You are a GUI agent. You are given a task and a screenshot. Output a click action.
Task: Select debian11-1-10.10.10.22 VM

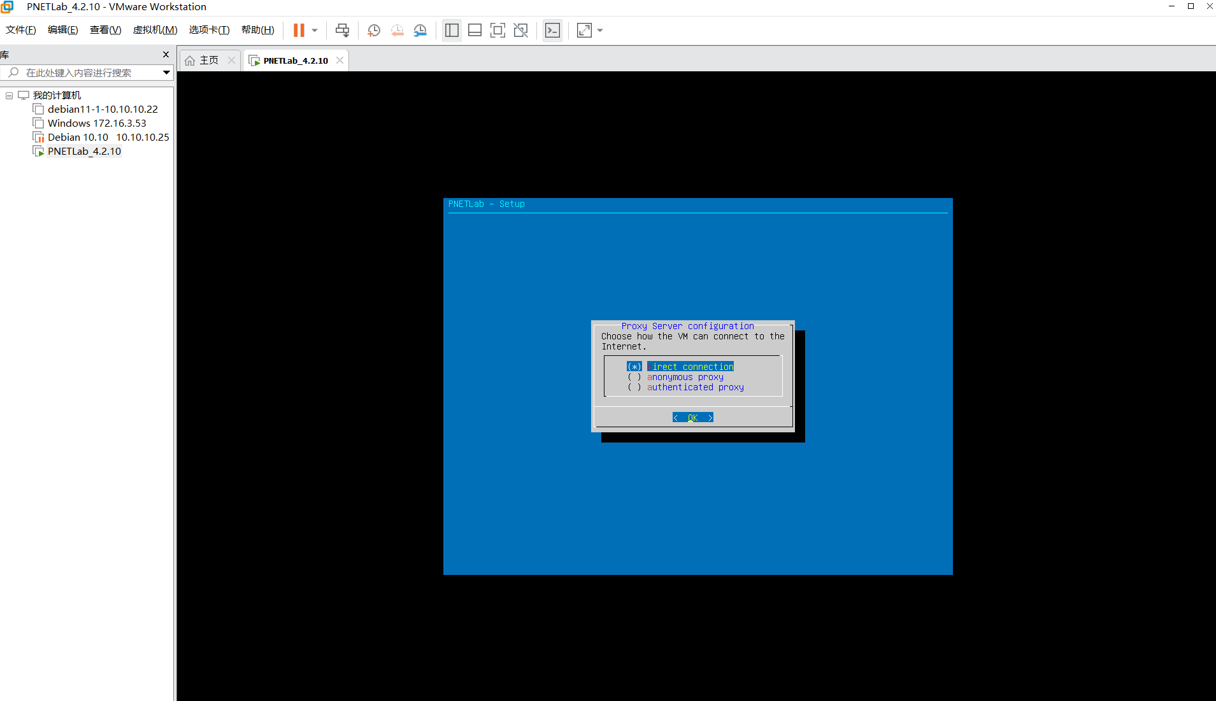[x=103, y=110]
